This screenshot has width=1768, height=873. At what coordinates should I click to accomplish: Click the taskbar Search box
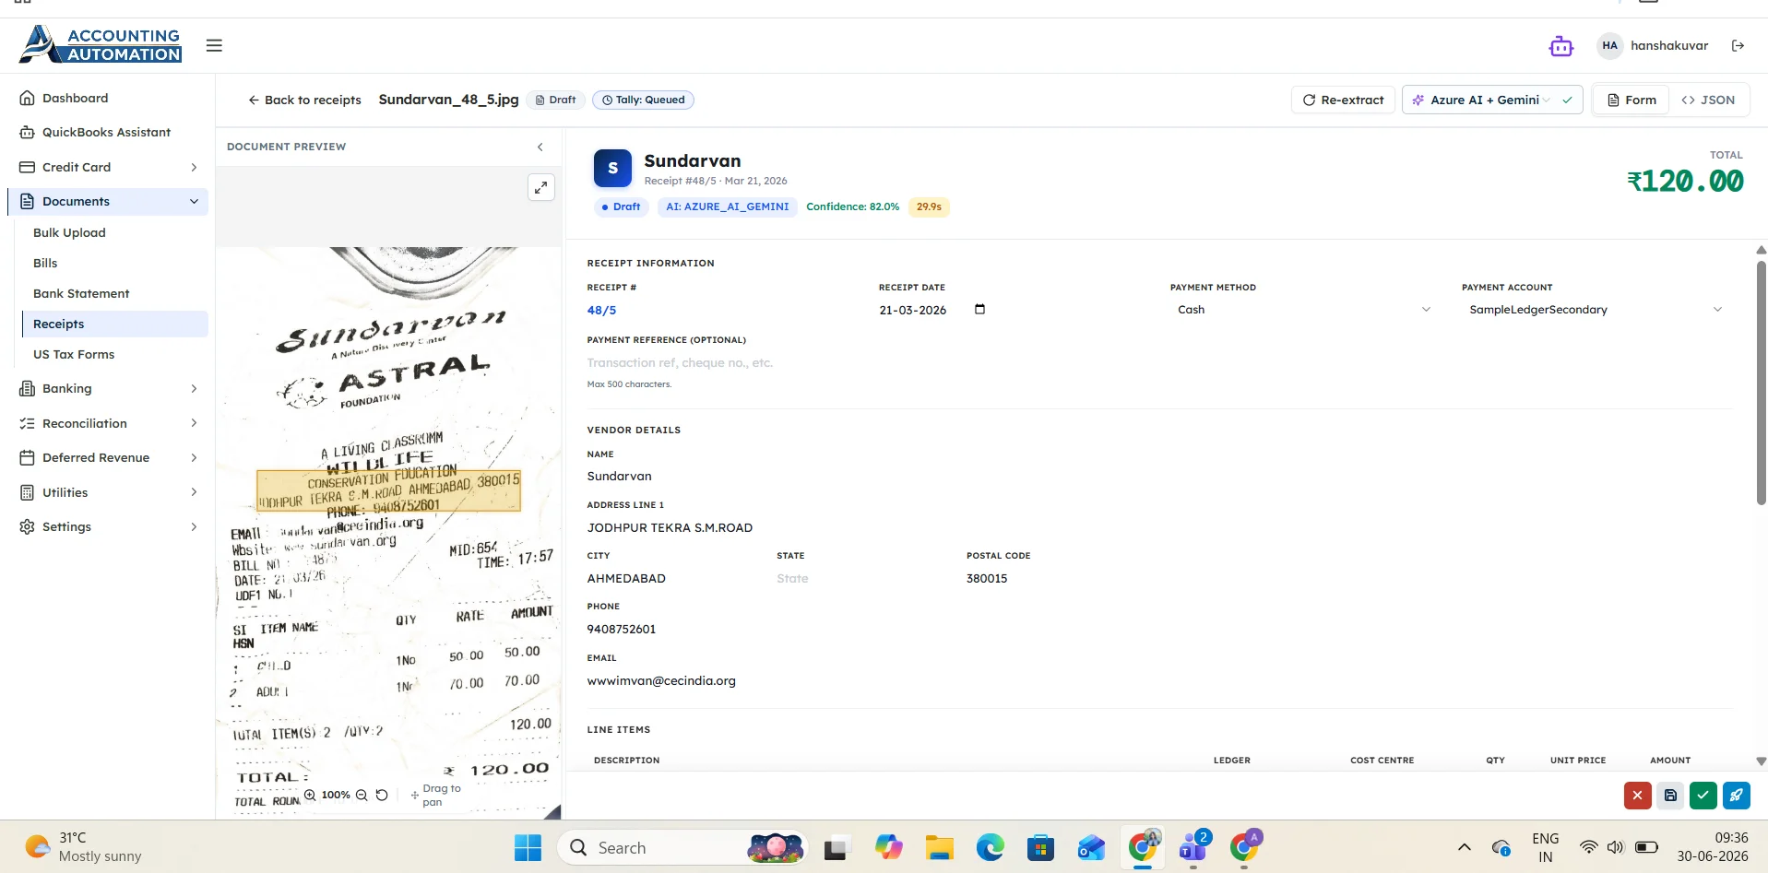682,848
